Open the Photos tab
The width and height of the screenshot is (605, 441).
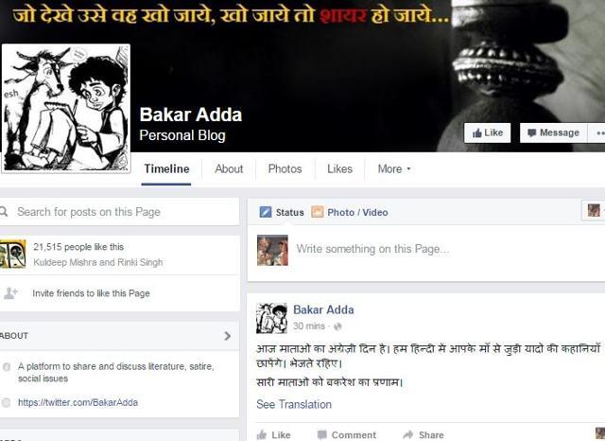coord(285,169)
